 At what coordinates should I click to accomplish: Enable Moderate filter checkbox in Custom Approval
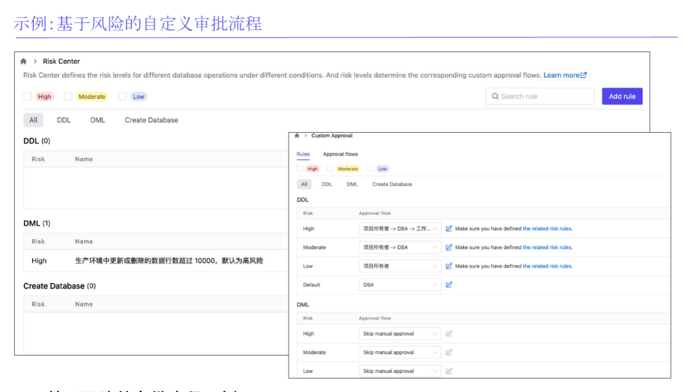(x=330, y=169)
